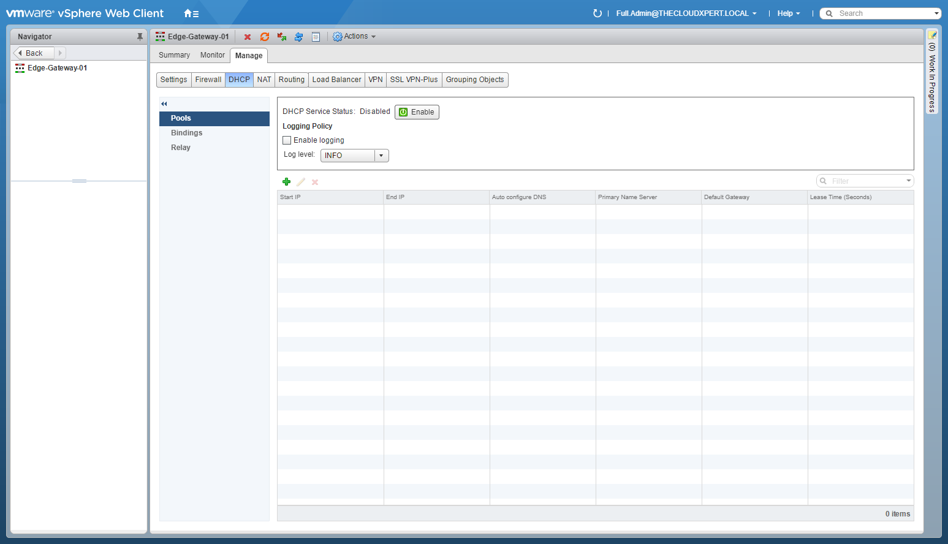The image size is (948, 544).
Task: Toggle the Enable logging checkbox
Action: pyautogui.click(x=287, y=140)
